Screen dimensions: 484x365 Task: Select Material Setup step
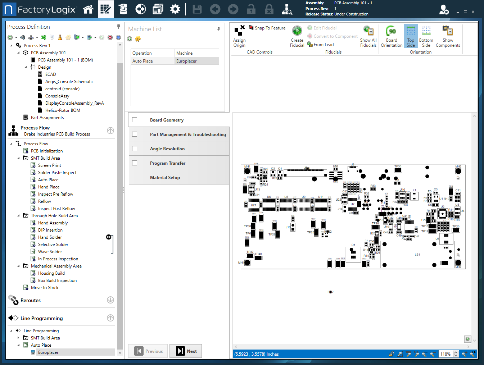[165, 178]
